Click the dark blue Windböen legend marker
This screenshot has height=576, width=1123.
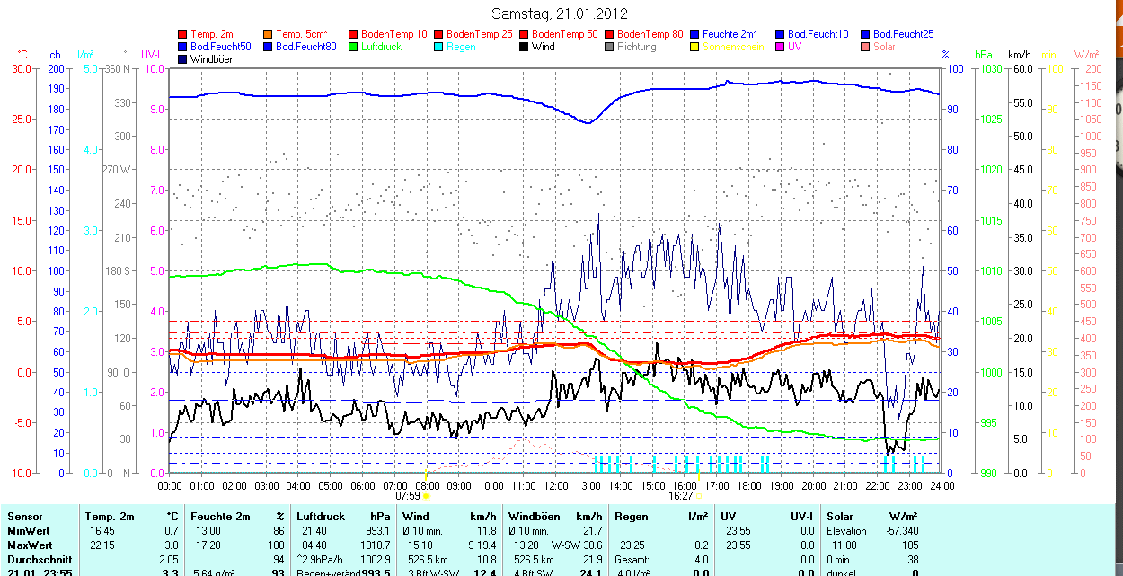pos(183,59)
